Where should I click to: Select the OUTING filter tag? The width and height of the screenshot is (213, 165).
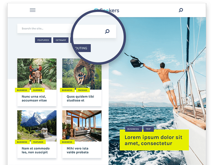point(82,48)
